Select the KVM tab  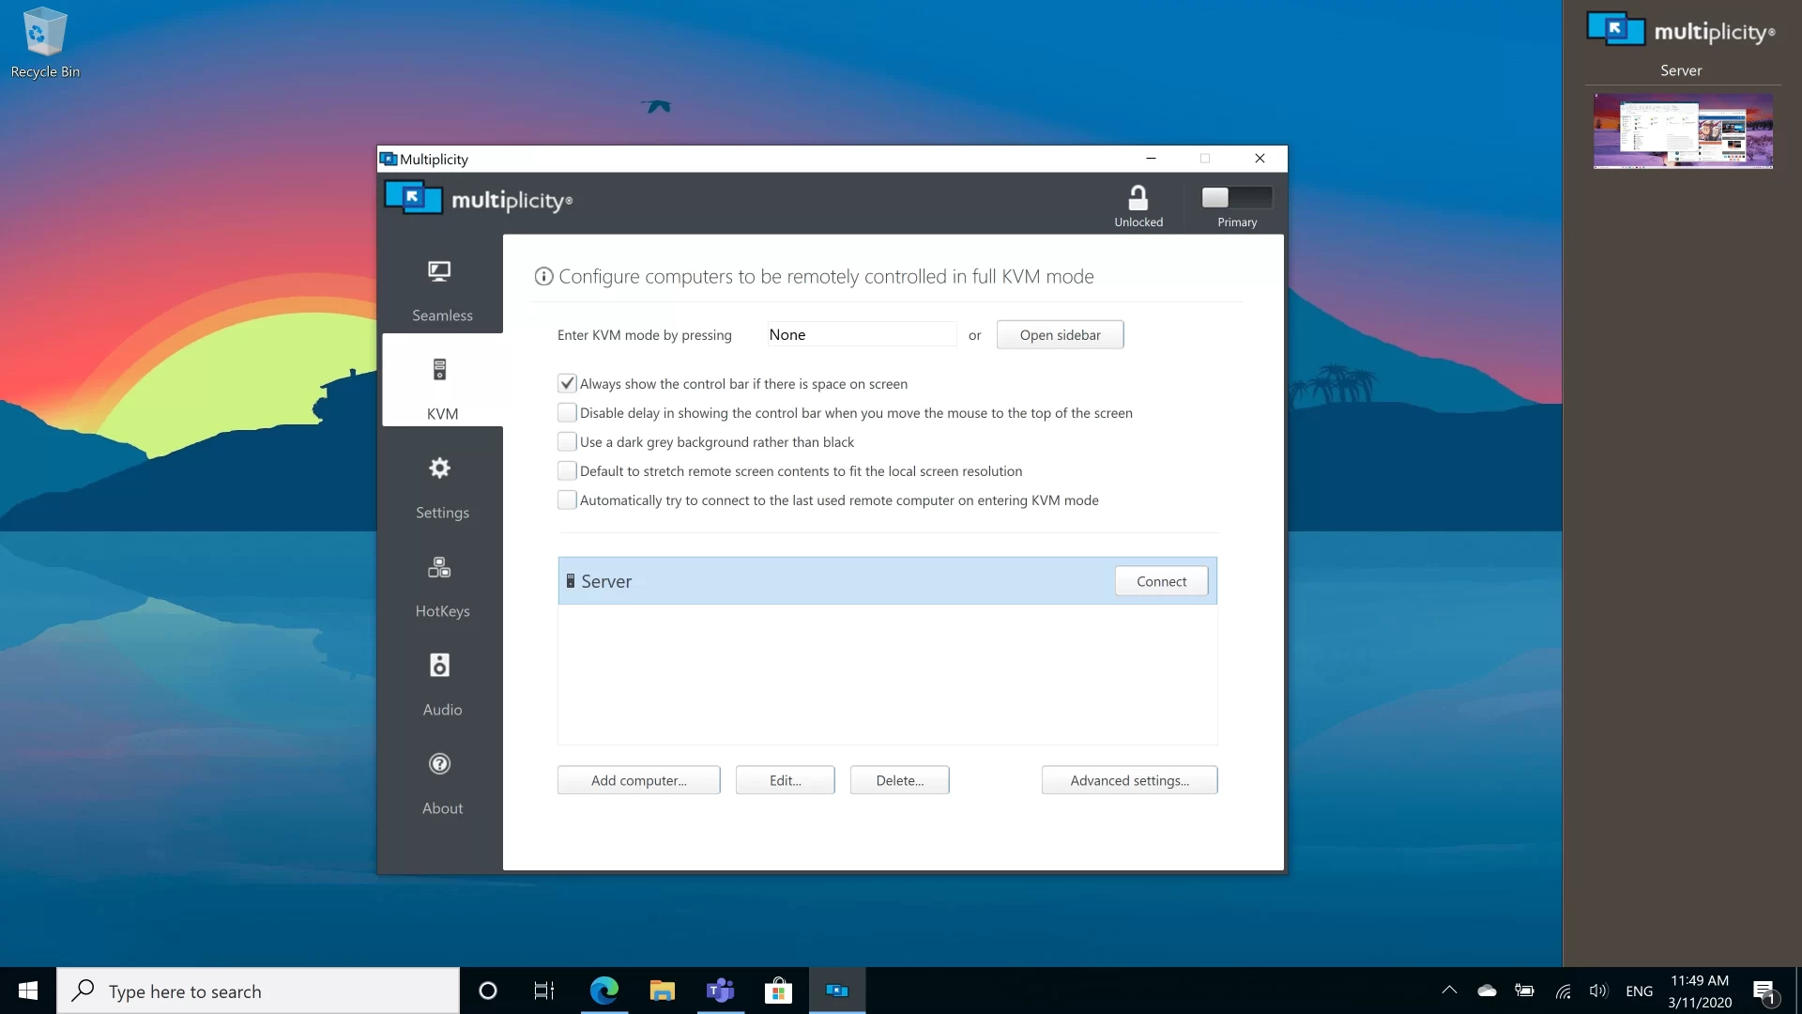[441, 383]
